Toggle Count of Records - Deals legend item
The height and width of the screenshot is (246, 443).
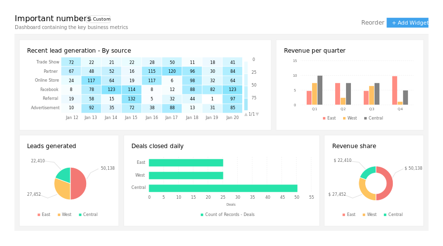[x=227, y=215]
